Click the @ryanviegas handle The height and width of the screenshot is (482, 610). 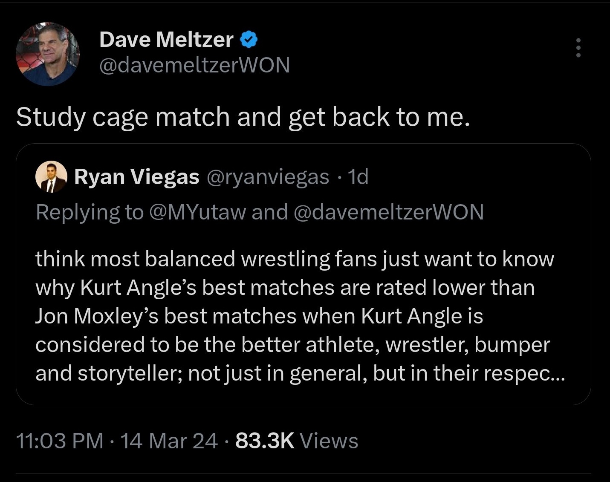pyautogui.click(x=268, y=177)
